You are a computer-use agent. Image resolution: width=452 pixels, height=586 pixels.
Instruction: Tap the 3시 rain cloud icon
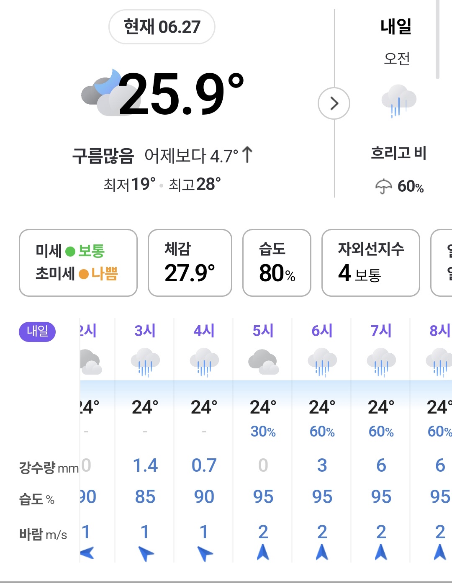pos(145,362)
